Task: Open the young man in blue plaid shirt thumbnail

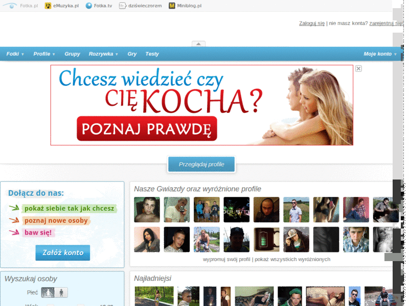Action: tap(356, 239)
